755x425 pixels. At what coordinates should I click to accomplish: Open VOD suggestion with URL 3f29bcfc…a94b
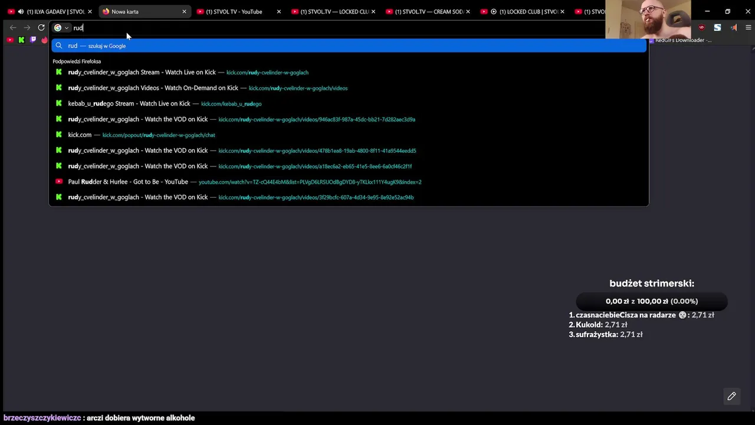point(349,197)
